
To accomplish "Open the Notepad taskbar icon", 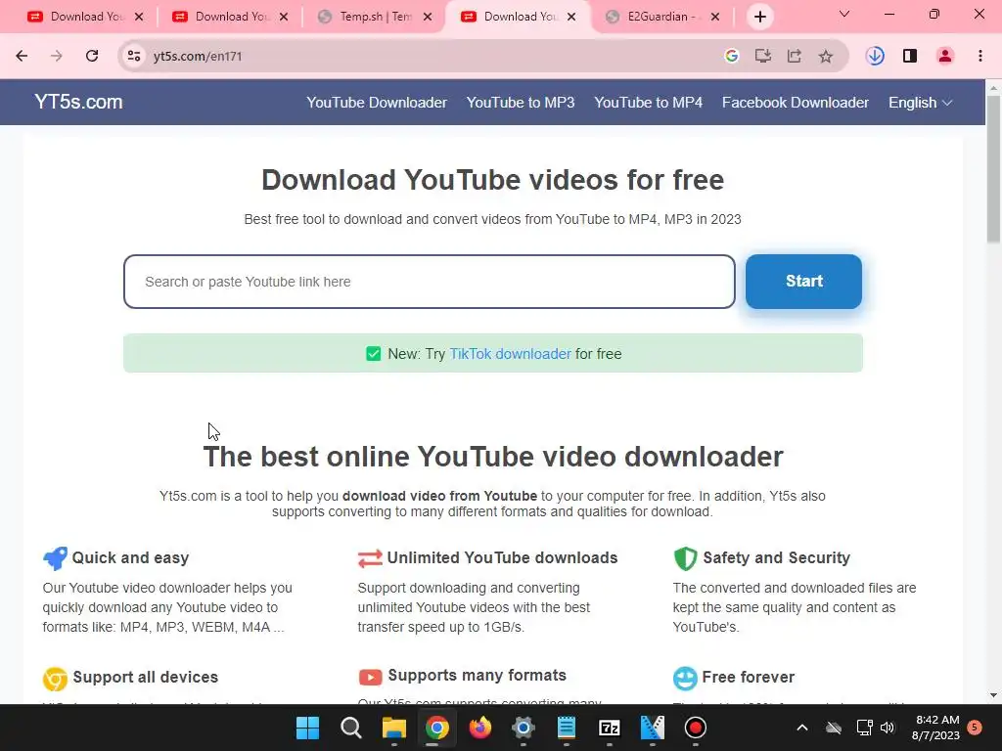I will [x=567, y=728].
